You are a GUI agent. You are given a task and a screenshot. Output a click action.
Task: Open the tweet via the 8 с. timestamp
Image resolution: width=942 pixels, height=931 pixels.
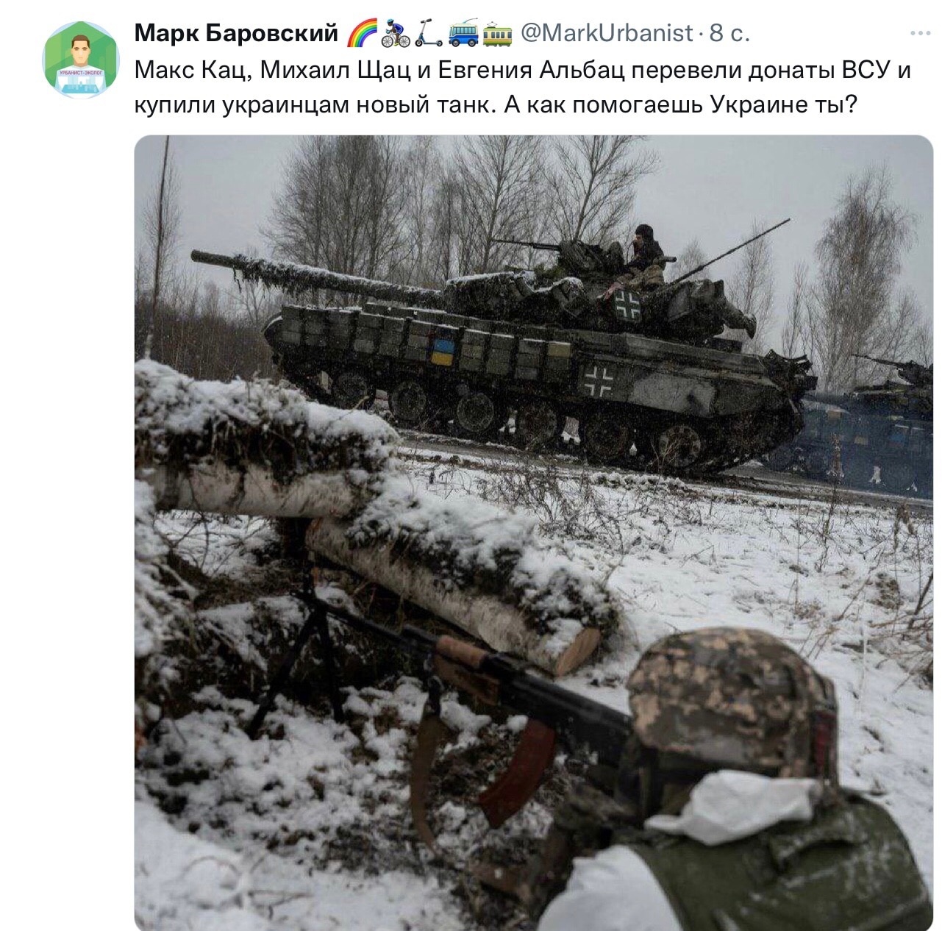[x=729, y=33]
